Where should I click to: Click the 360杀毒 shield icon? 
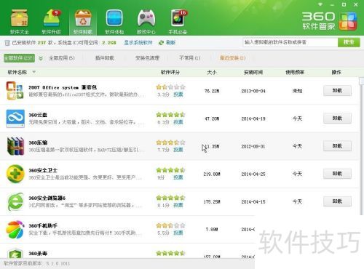pyautogui.click(x=15, y=253)
